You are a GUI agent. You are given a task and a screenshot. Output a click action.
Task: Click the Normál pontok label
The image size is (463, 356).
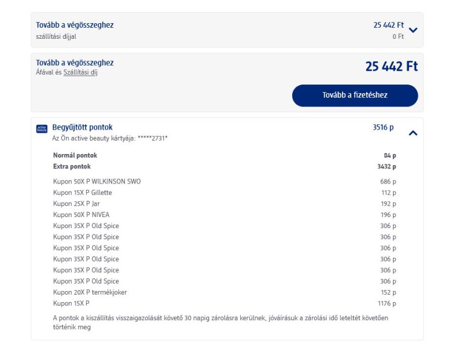click(x=75, y=156)
